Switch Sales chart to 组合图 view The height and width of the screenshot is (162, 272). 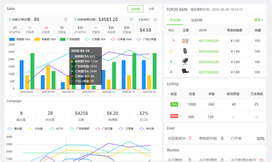(135, 9)
